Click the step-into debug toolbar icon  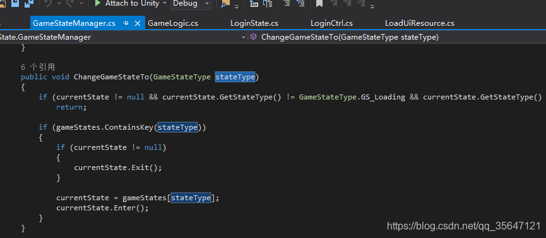(254, 4)
